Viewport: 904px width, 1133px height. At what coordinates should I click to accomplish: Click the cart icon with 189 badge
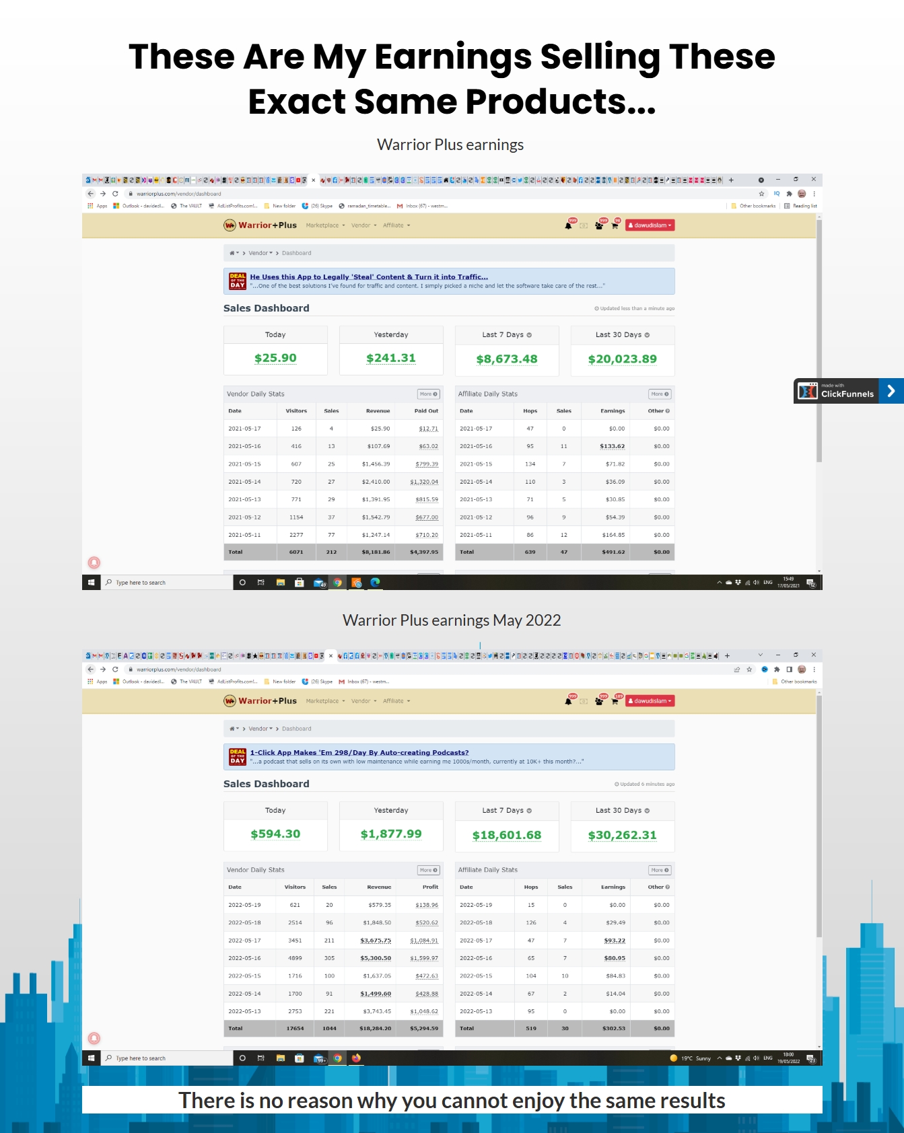pos(615,701)
